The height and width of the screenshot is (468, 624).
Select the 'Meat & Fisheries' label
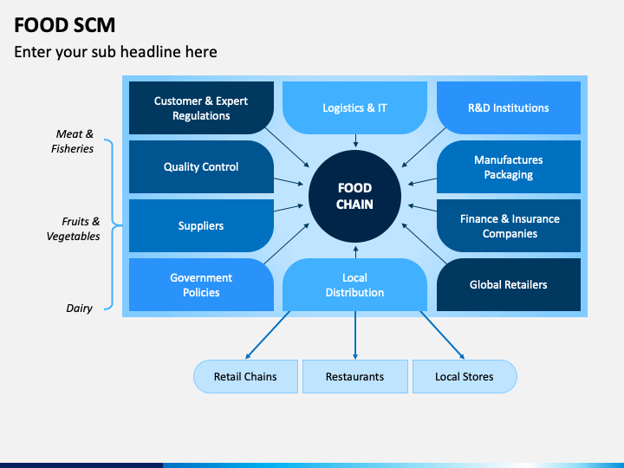click(x=73, y=141)
